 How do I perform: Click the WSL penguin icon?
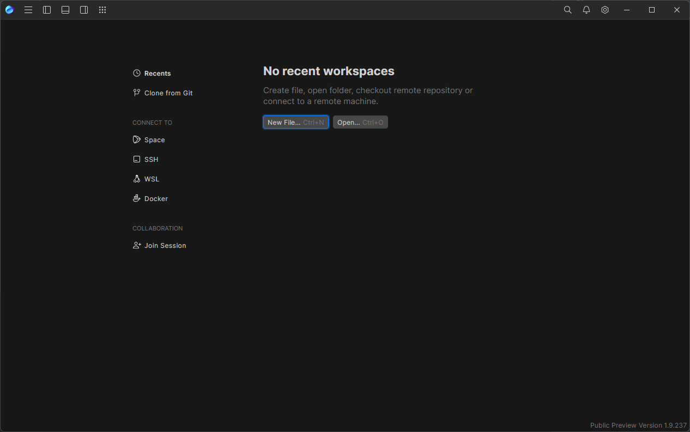(137, 179)
